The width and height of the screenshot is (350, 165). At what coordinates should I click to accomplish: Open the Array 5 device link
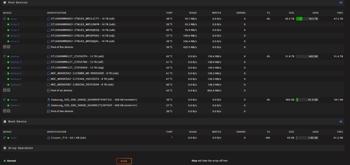click(x=15, y=42)
